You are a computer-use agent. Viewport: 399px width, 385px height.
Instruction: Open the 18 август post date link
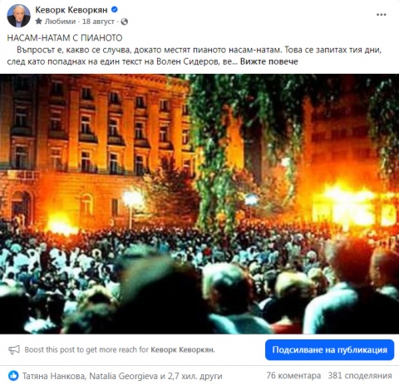98,22
